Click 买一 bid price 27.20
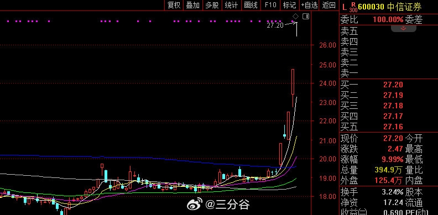 [x=393, y=85]
